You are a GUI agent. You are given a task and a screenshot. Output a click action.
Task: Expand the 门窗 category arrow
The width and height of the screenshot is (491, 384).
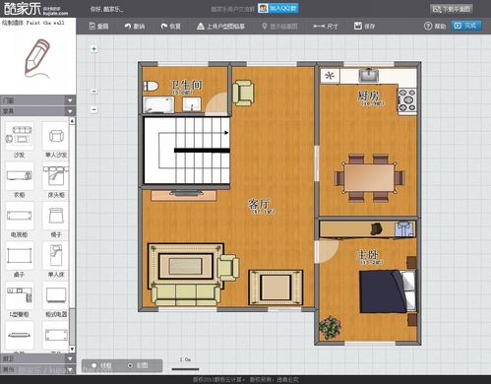(70, 100)
